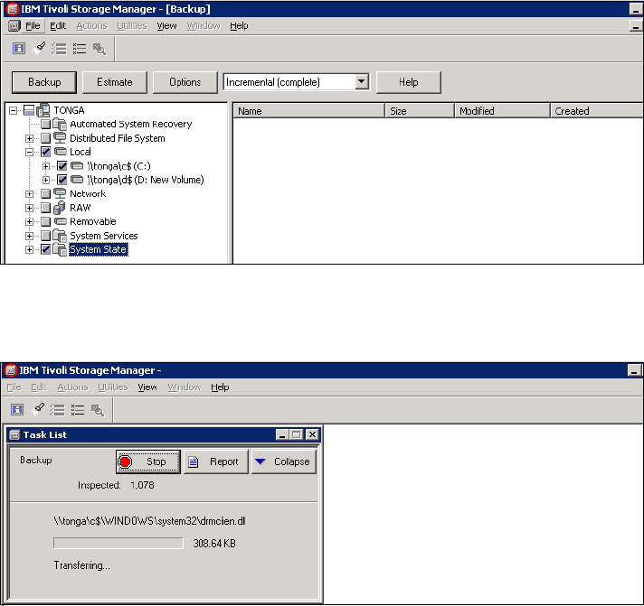644x606 pixels.
Task: Expand the RAW node
Action: [x=29, y=208]
